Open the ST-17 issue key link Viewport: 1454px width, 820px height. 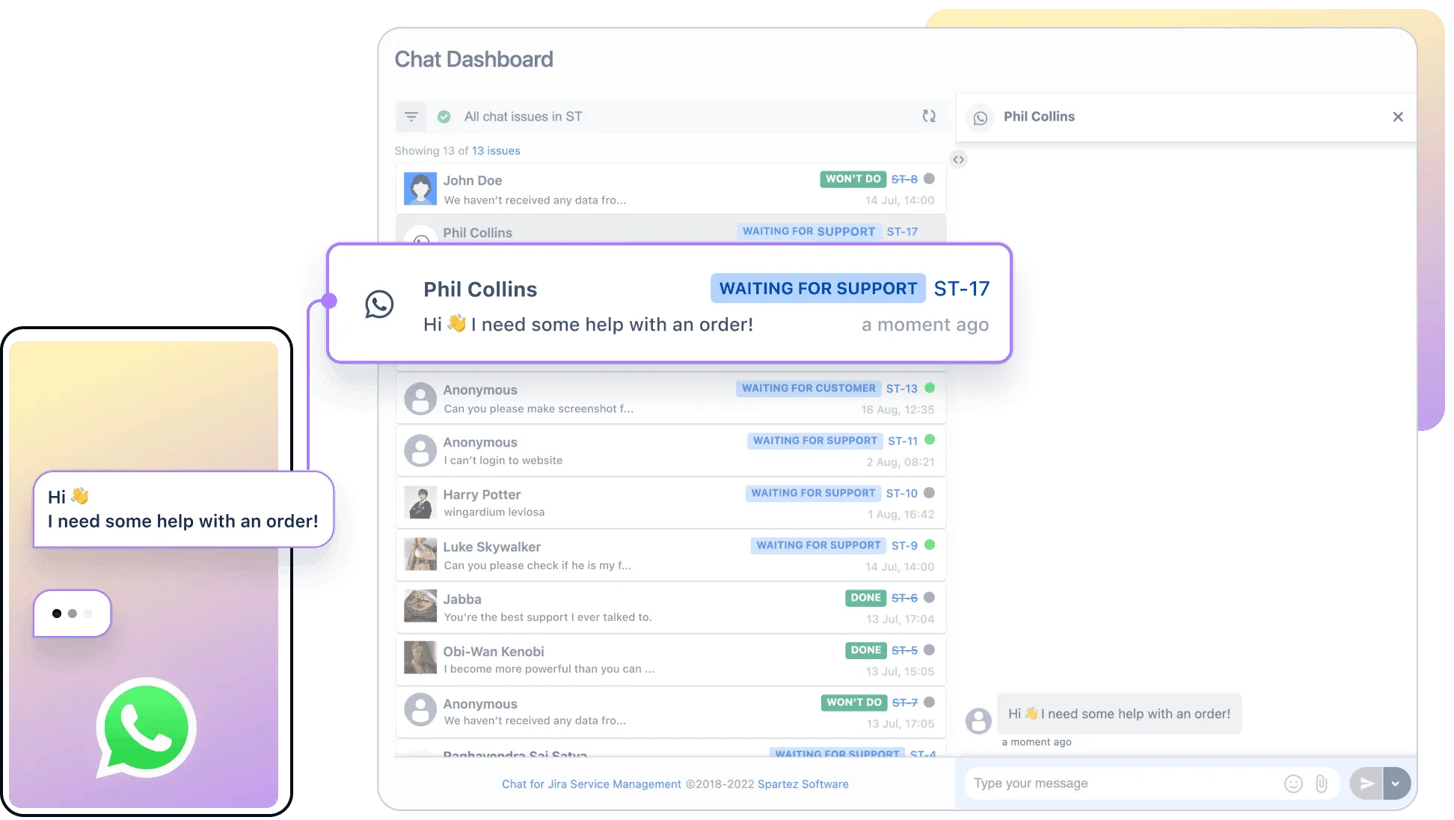[961, 289]
